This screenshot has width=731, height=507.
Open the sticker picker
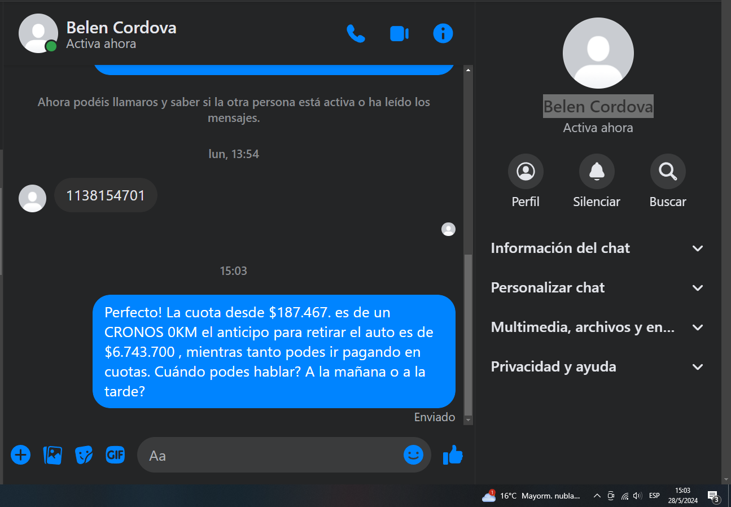pyautogui.click(x=84, y=454)
